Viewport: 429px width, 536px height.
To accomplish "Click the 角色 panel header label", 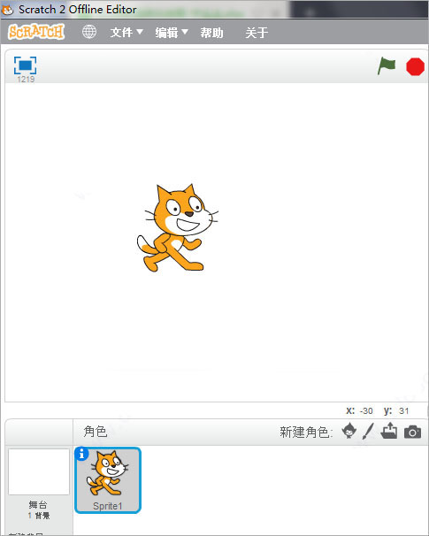I will coord(96,432).
